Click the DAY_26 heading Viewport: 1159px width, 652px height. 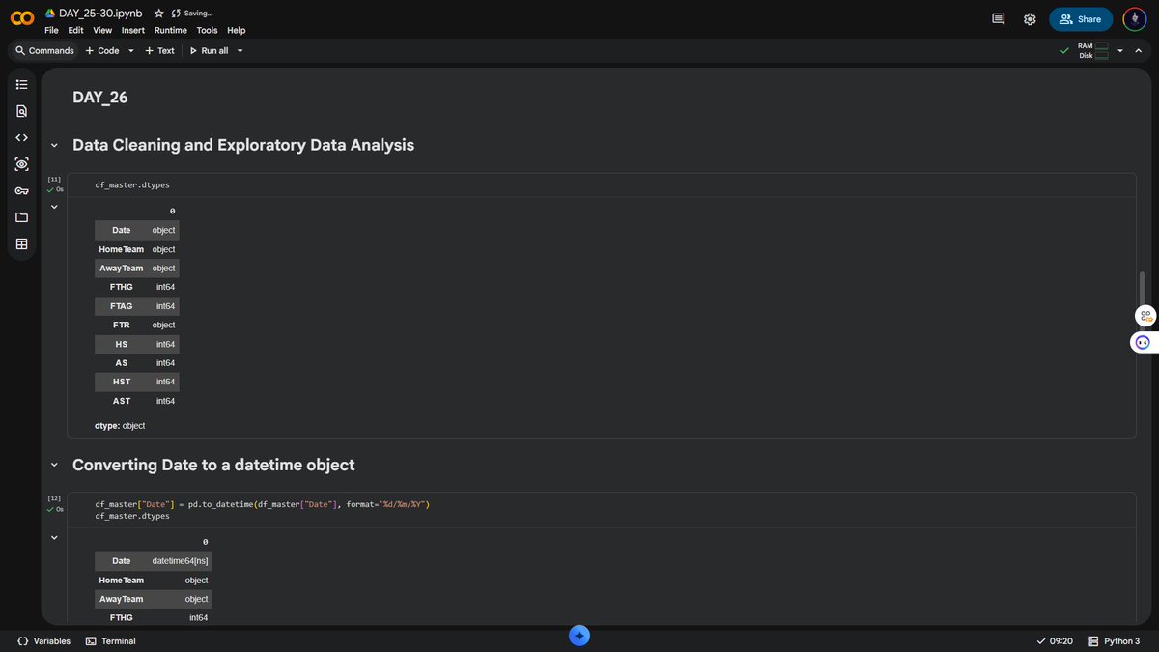pyautogui.click(x=99, y=97)
